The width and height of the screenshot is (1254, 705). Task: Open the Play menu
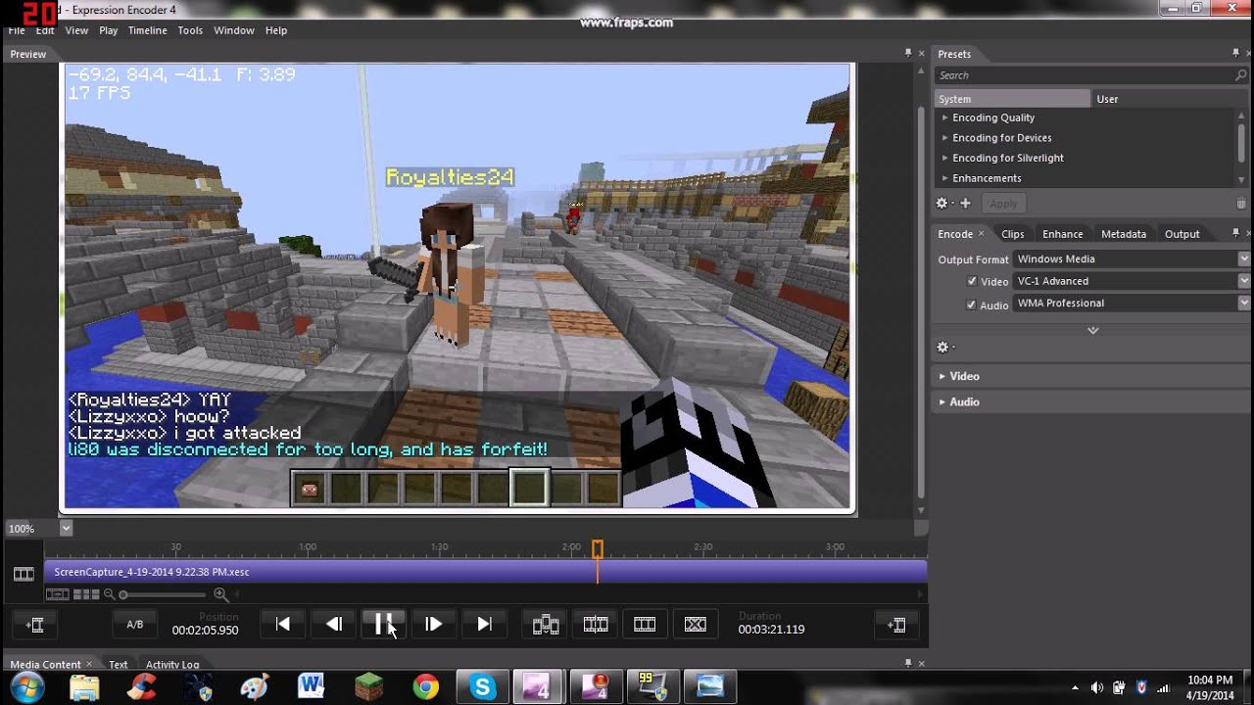pos(108,30)
